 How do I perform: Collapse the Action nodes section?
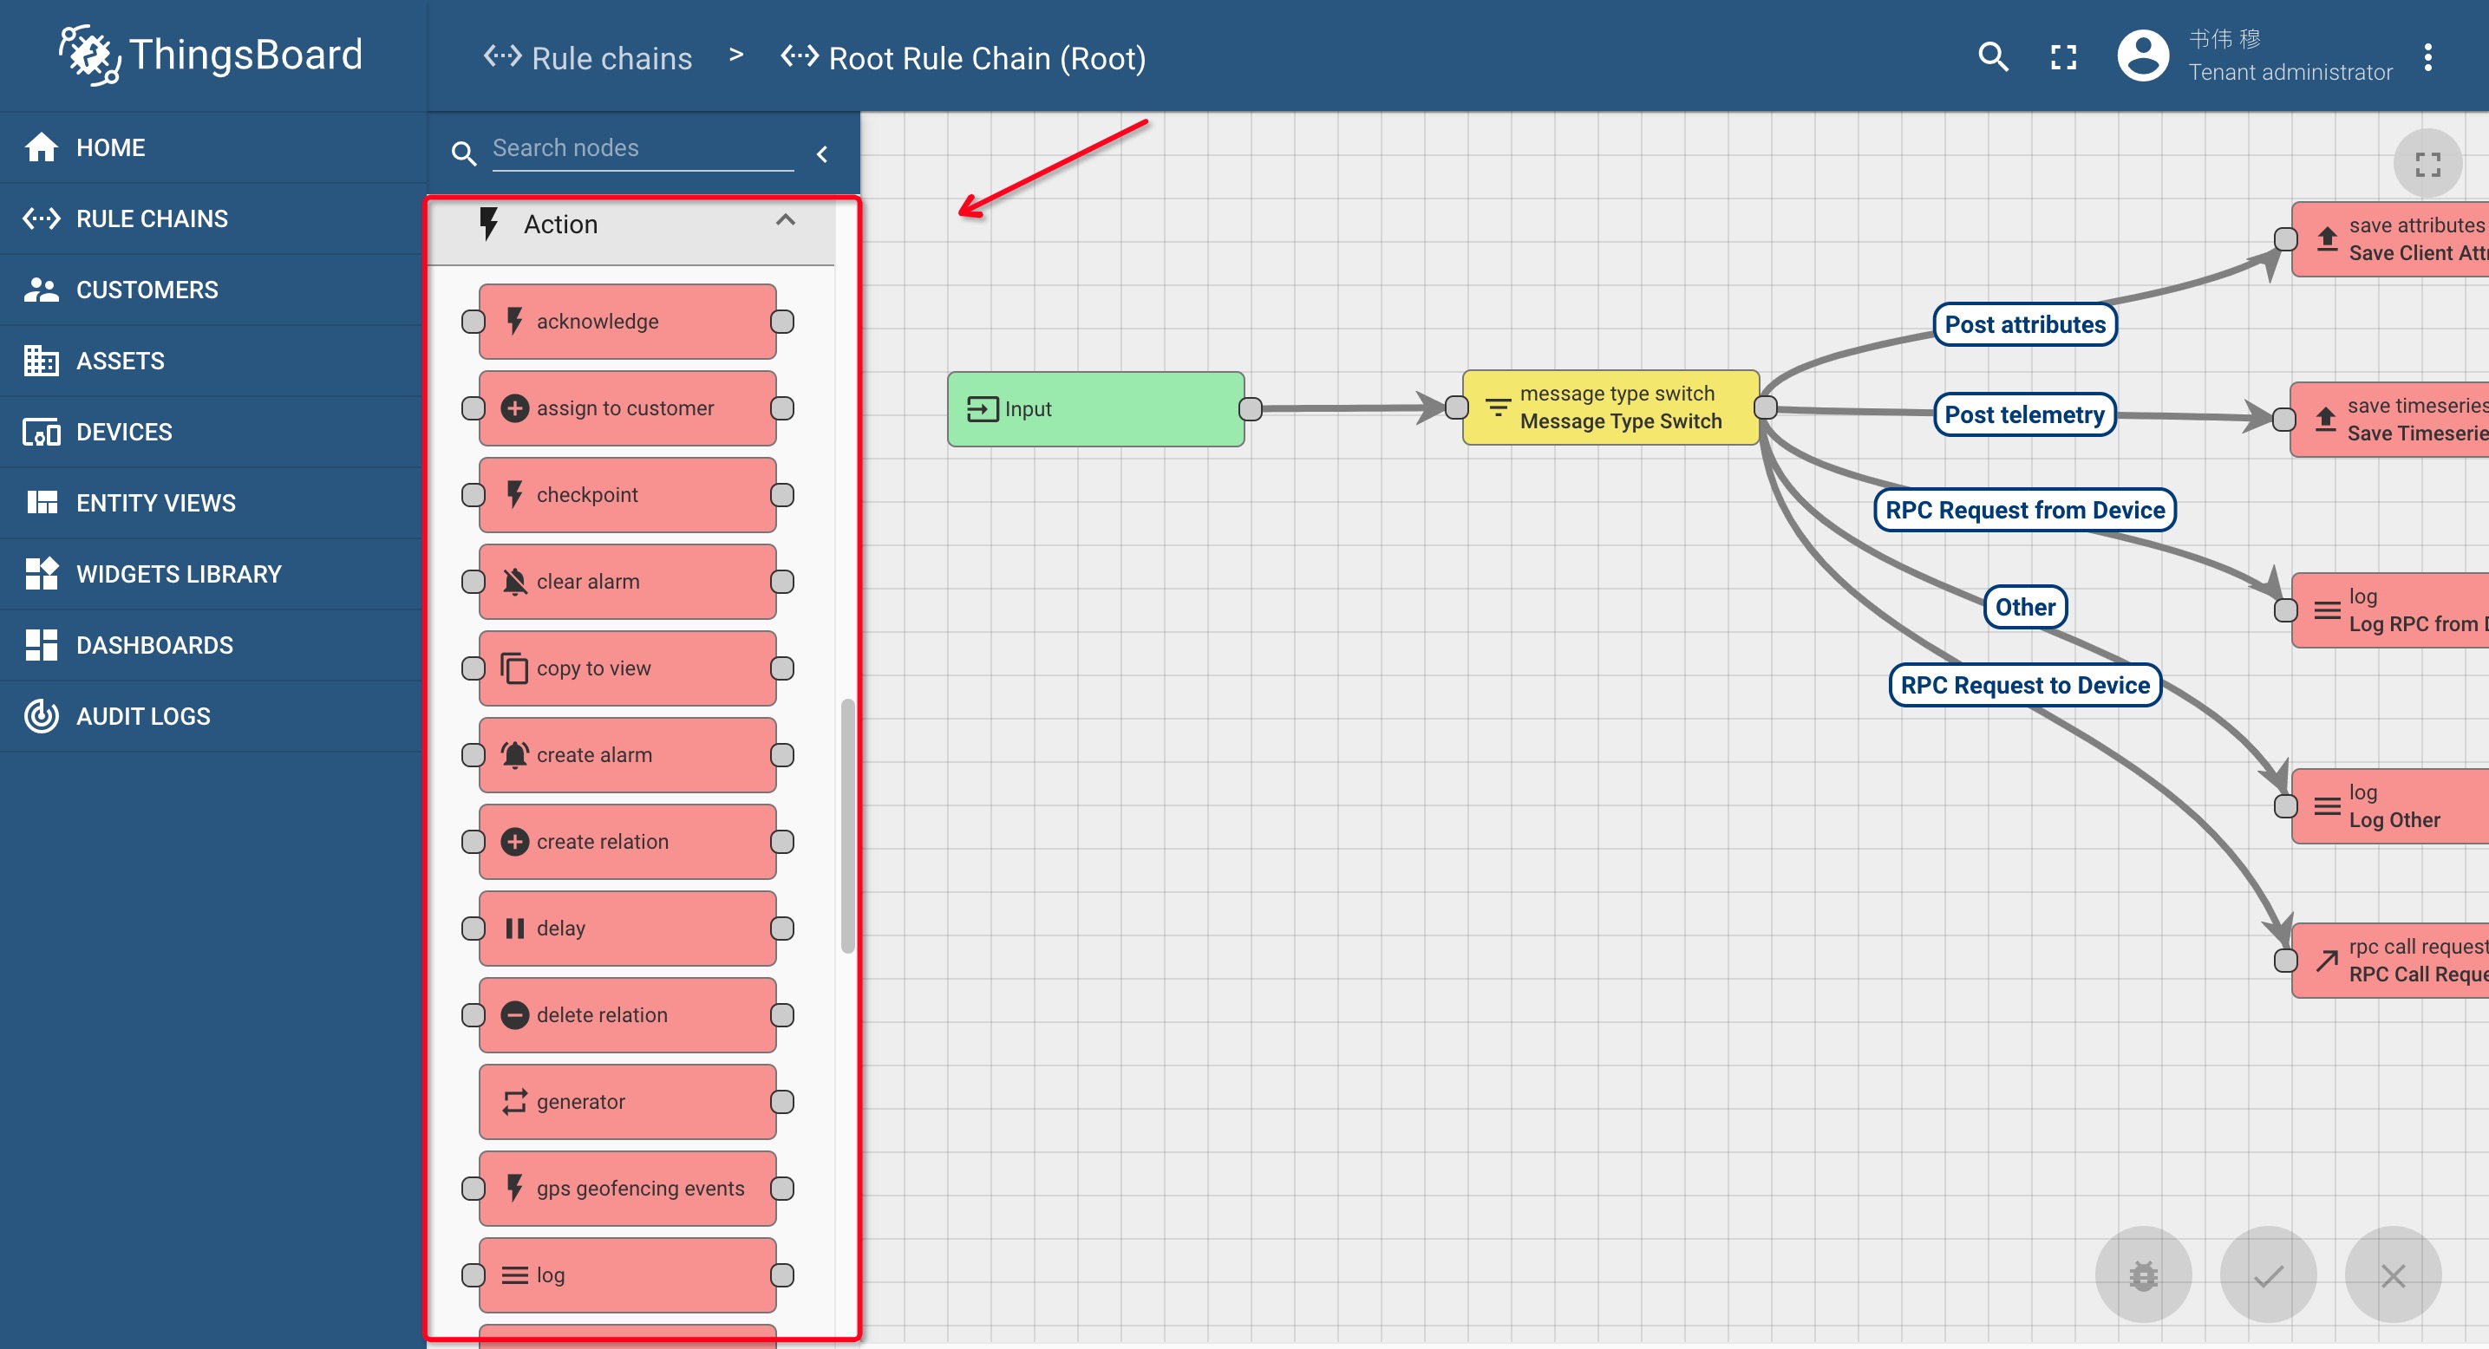tap(785, 222)
